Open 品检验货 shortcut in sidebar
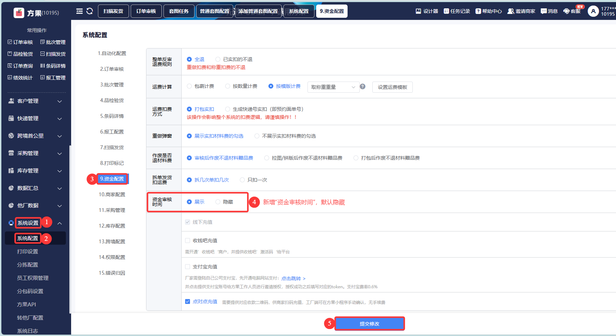 click(20, 54)
